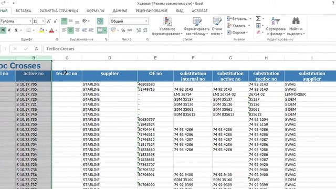Switch to the ACROBAT tab
This screenshot has height=189, width=336.
pyautogui.click(x=199, y=10)
